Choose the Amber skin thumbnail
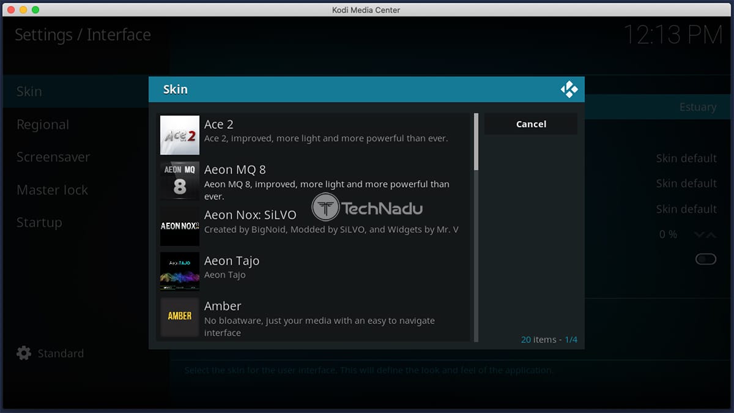This screenshot has height=413, width=734. coord(180,317)
